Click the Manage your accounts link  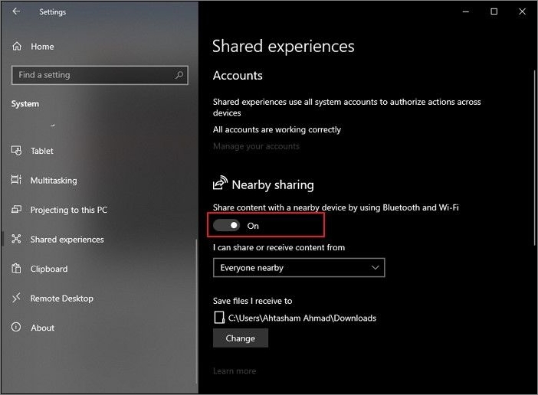[256, 146]
